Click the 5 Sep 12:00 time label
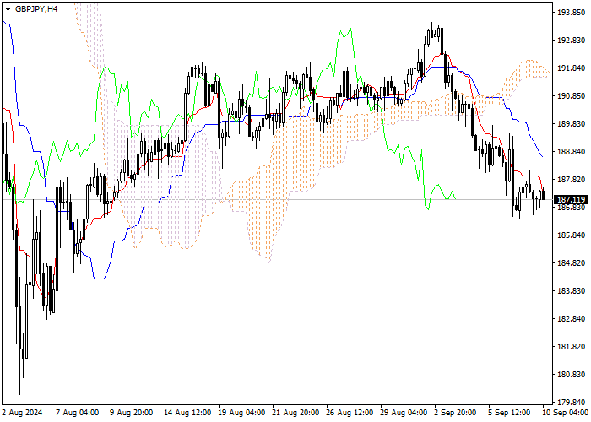The image size is (591, 422). [510, 413]
